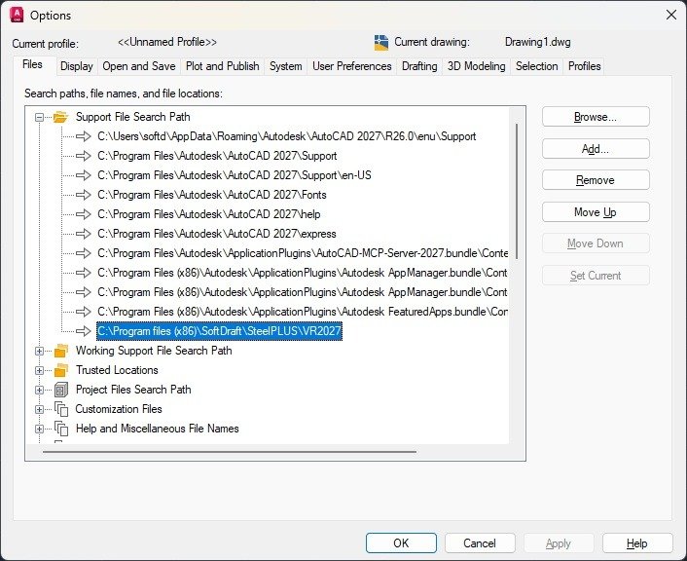Screen dimensions: 687x561
Task: Open the Plot and Publish tab
Action: tap(223, 66)
